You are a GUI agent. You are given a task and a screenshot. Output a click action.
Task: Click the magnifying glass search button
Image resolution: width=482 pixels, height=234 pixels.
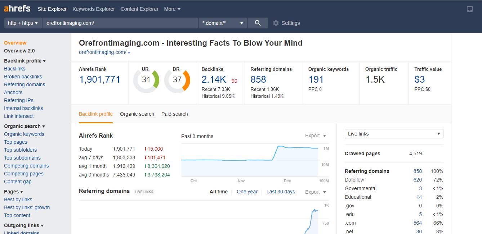(x=258, y=23)
